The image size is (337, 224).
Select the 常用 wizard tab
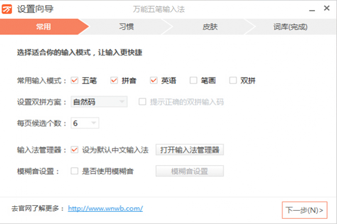(43, 27)
